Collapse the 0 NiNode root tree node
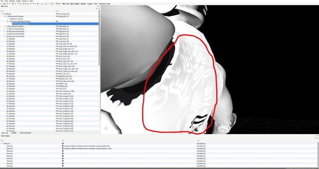The image size is (319, 169). [x=2, y=14]
